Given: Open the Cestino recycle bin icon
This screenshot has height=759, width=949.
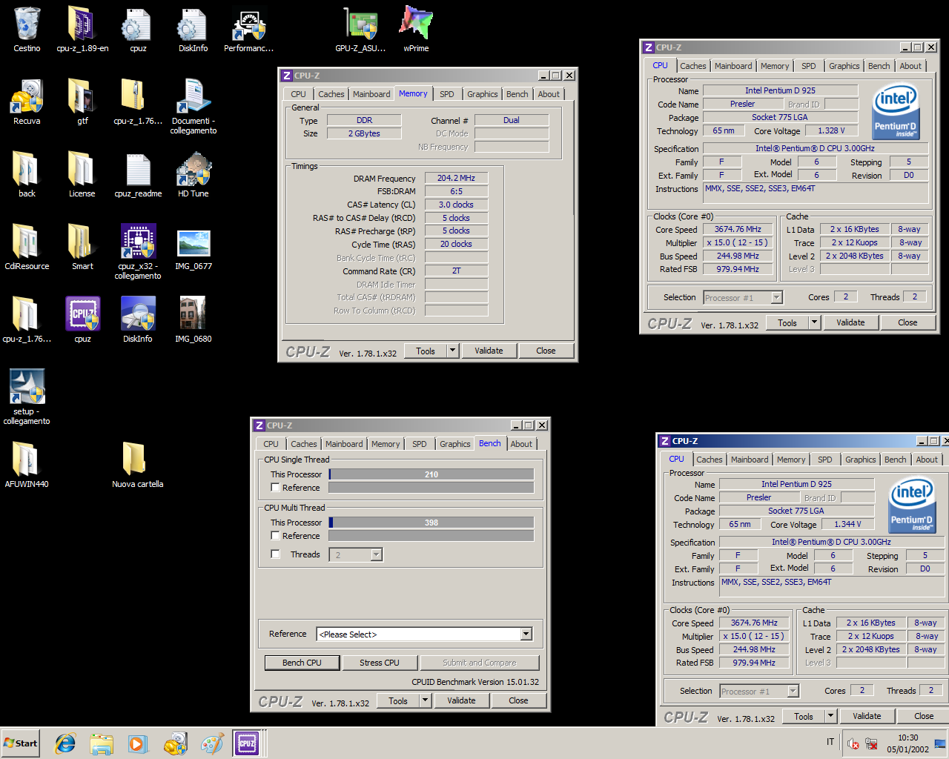Looking at the screenshot, I should tap(27, 24).
